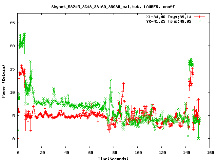
Task: Click x-axis tick label 80
Action: tap(115, 153)
